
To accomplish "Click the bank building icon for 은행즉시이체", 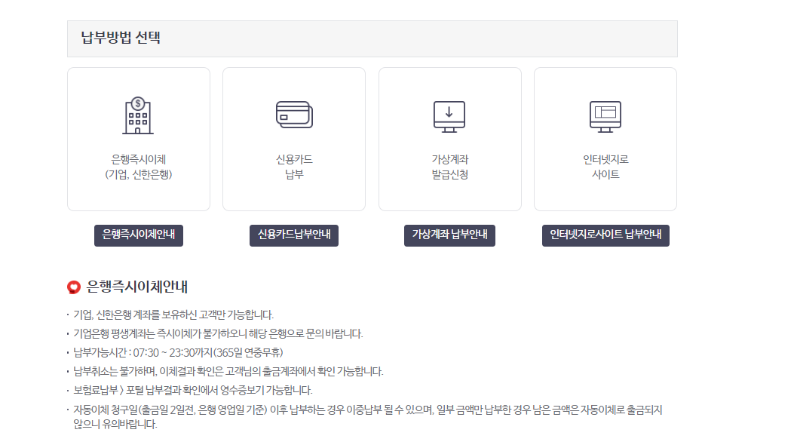I will [138, 115].
